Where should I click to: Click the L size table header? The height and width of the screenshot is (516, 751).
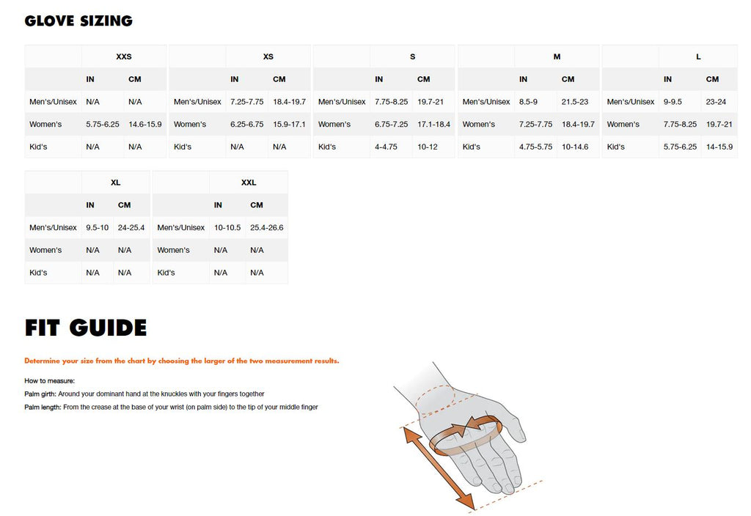pyautogui.click(x=698, y=56)
